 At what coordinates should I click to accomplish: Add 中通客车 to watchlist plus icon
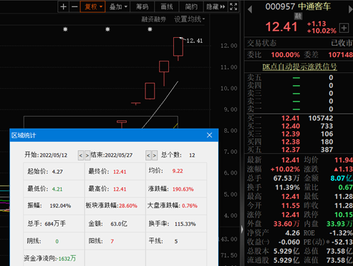click(x=344, y=28)
